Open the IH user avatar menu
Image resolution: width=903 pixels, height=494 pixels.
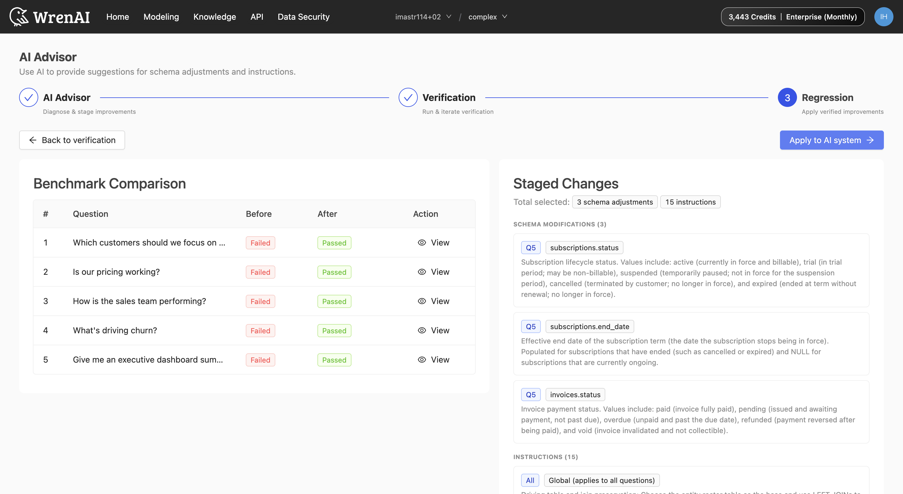coord(883,16)
